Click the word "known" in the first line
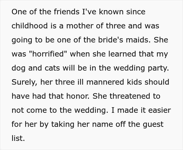 111,12
